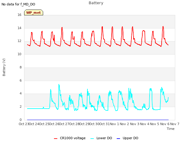Click the Oct 23 x-axis tick label
193x144 pixels.
tap(24, 124)
